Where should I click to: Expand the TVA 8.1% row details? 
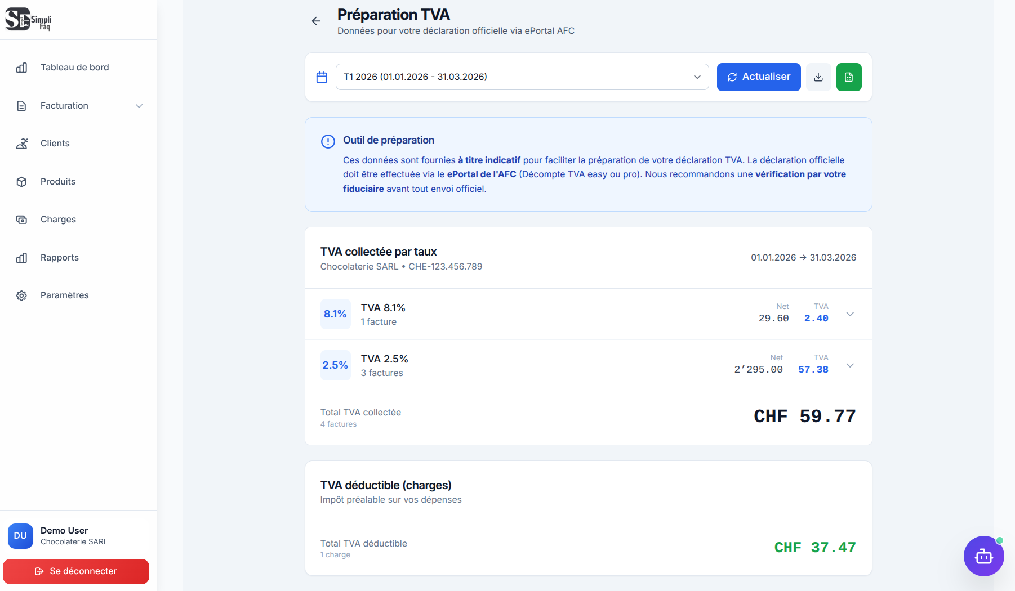pyautogui.click(x=850, y=314)
